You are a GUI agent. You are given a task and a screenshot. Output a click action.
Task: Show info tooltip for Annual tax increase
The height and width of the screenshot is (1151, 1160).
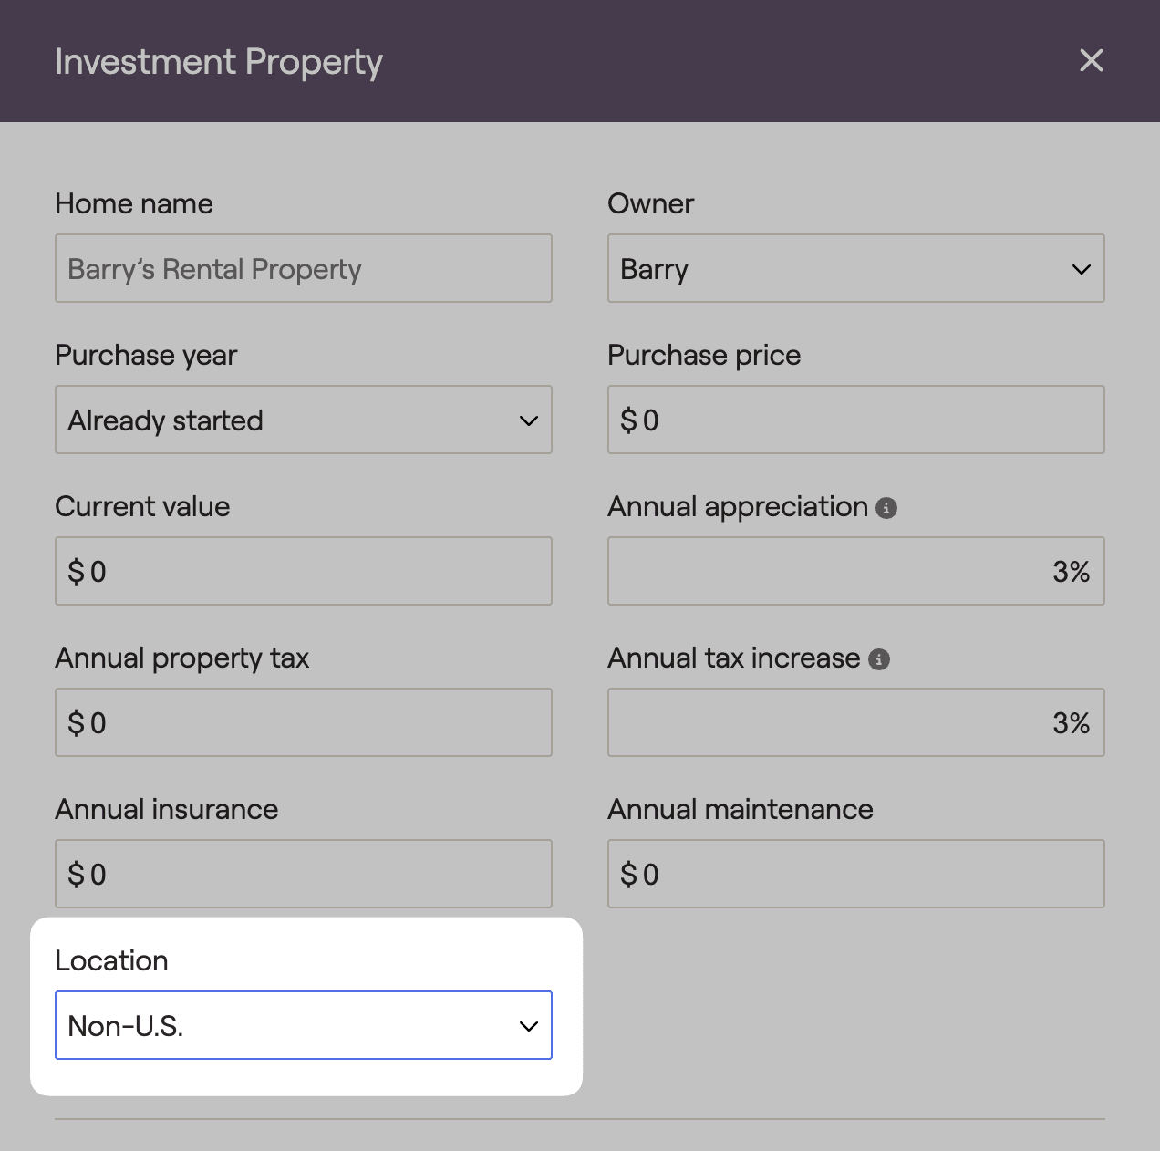coord(879,659)
